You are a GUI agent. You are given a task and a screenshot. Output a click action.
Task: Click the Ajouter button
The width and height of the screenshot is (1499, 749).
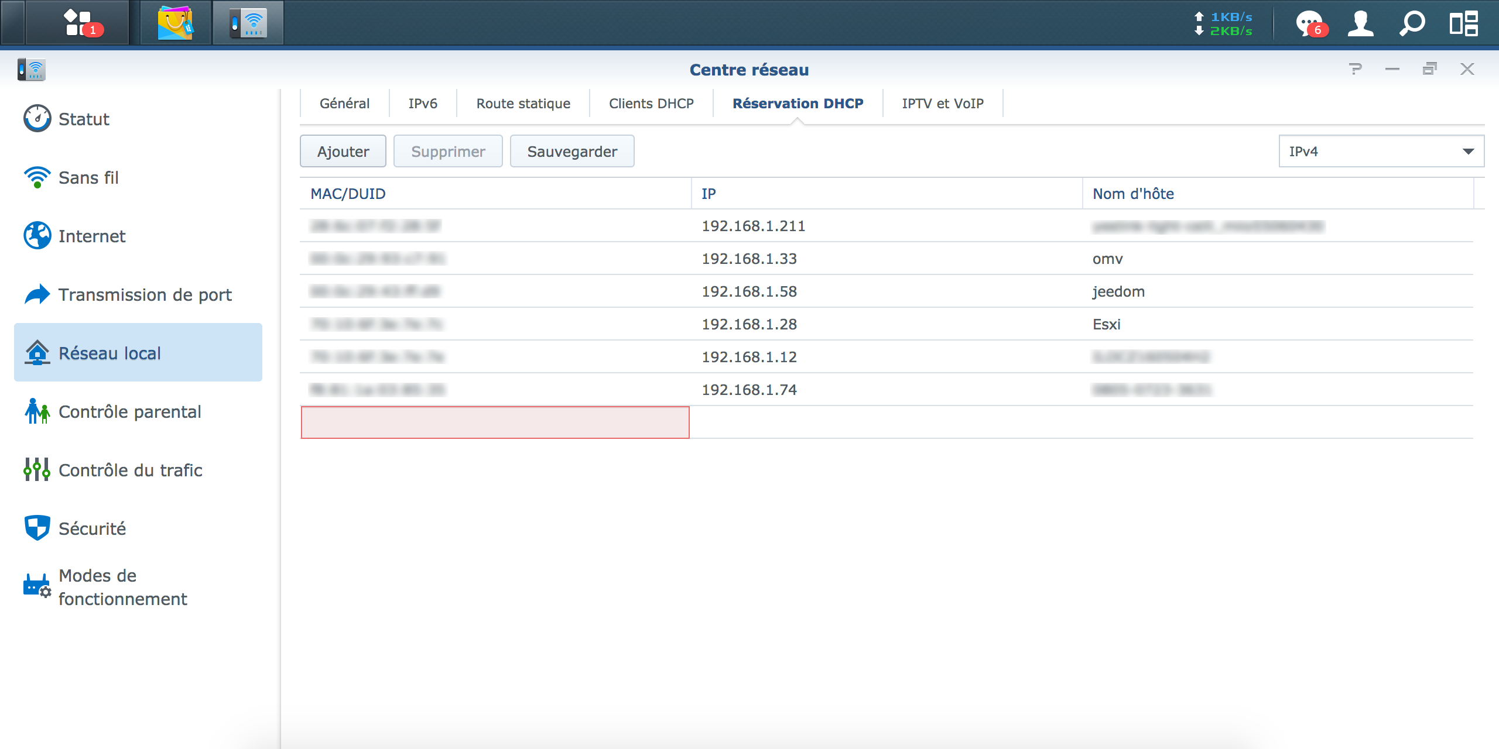click(x=343, y=151)
